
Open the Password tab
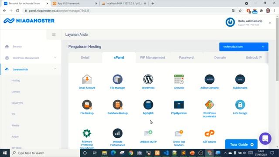[x=186, y=58]
